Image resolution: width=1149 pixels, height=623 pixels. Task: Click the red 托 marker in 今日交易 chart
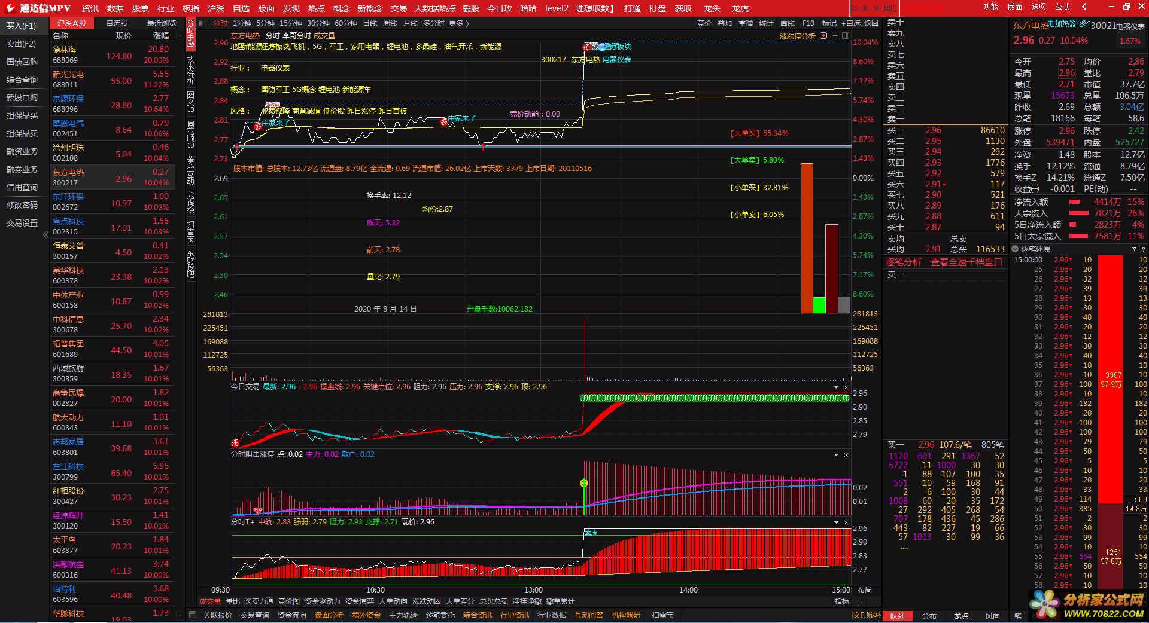[x=235, y=443]
